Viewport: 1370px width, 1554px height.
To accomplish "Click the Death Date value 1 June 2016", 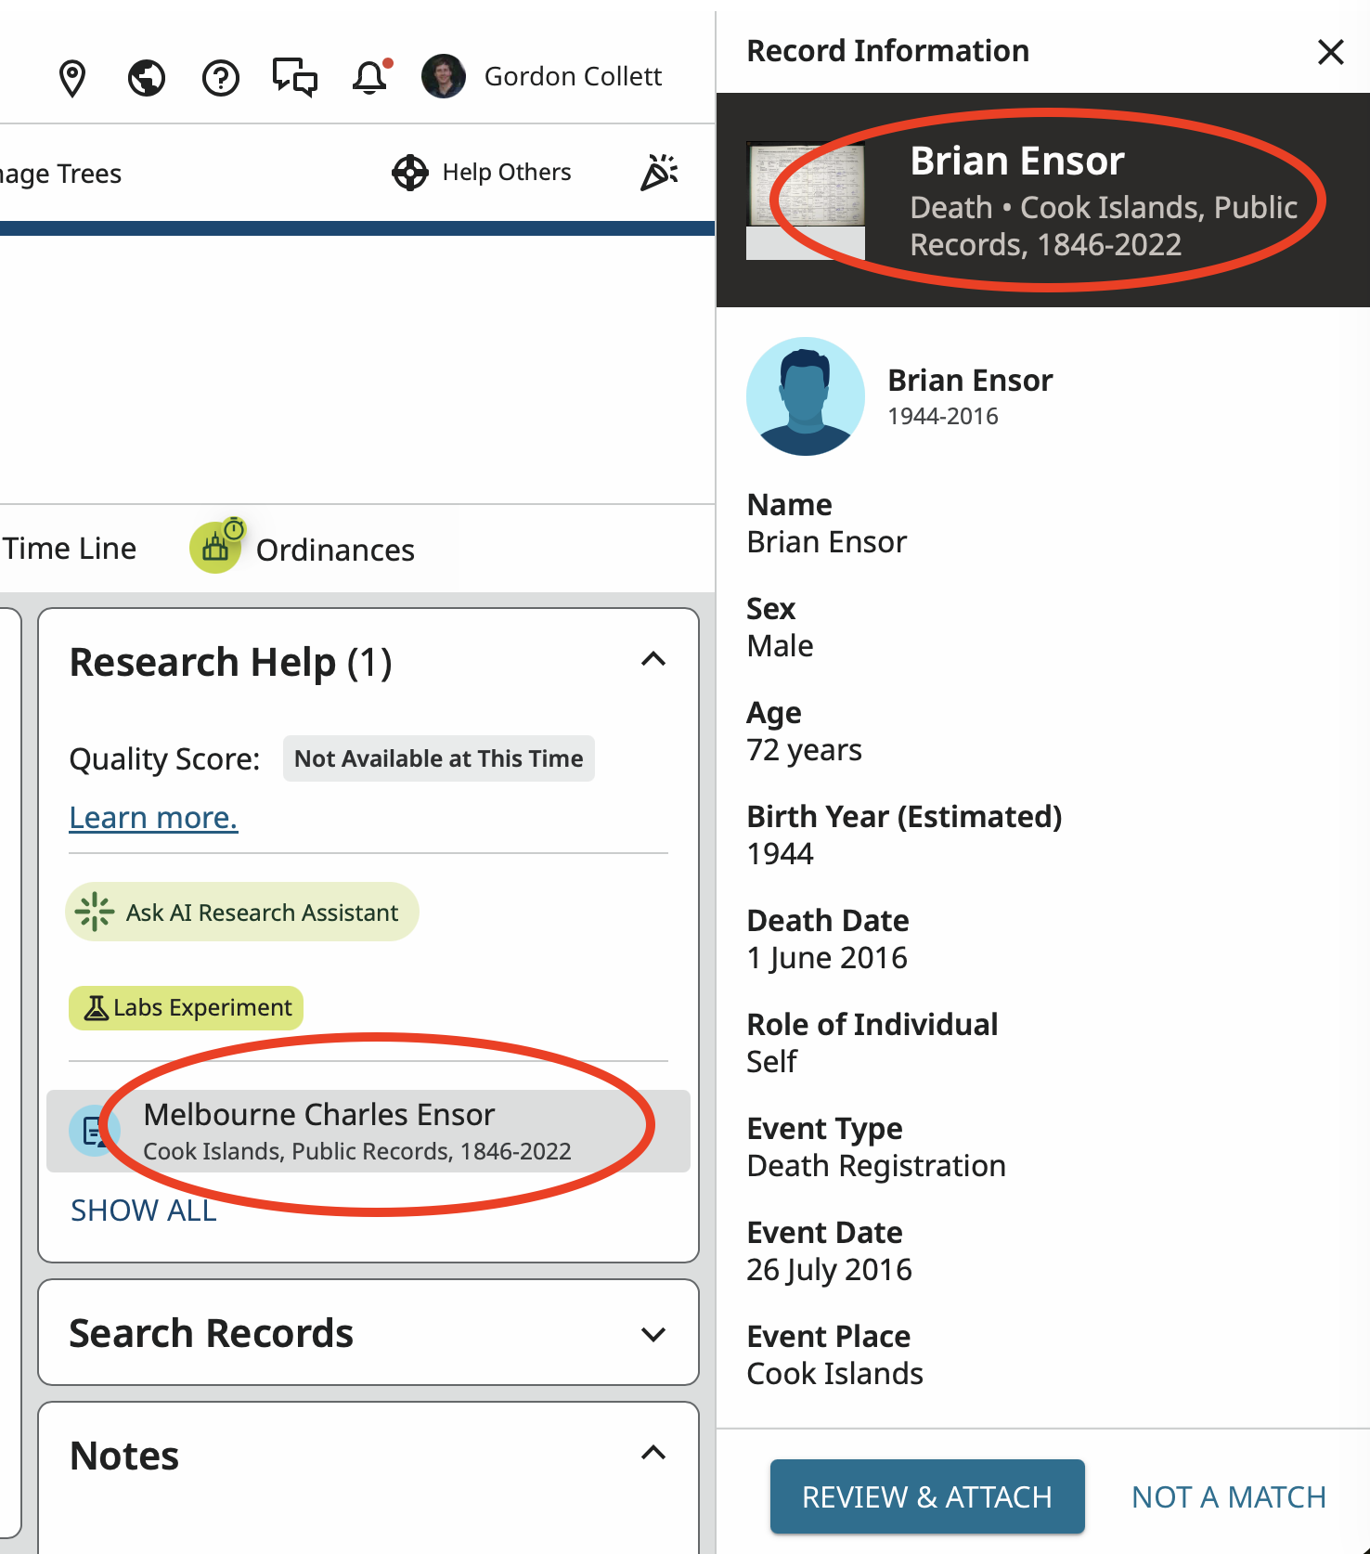I will tap(827, 957).
